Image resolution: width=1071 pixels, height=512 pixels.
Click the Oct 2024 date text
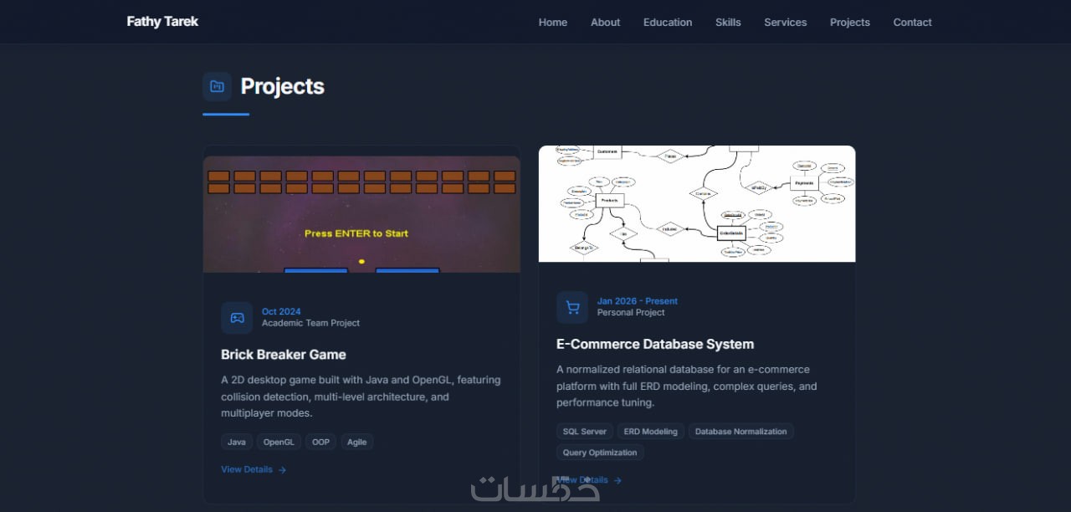pos(281,311)
